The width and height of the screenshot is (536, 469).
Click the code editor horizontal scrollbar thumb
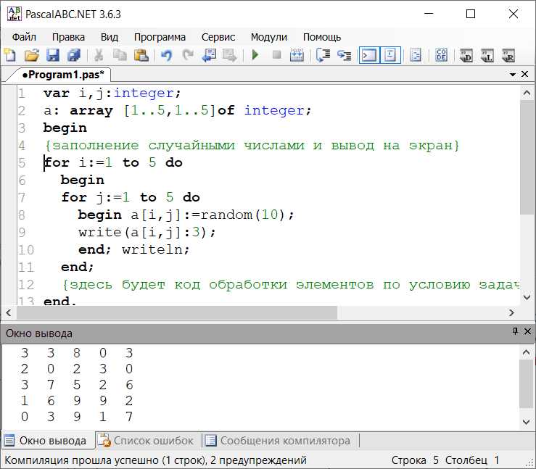[x=177, y=312]
